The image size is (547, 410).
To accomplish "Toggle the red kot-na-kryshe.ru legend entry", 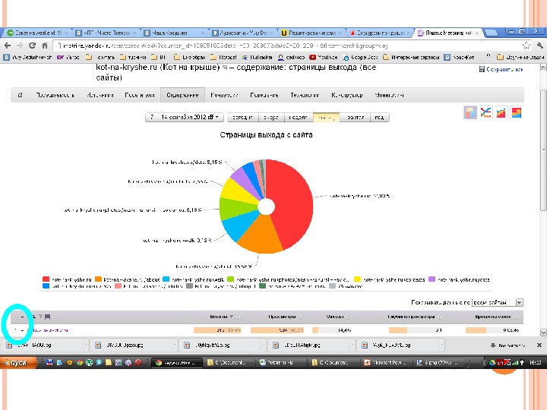I will point(67,279).
